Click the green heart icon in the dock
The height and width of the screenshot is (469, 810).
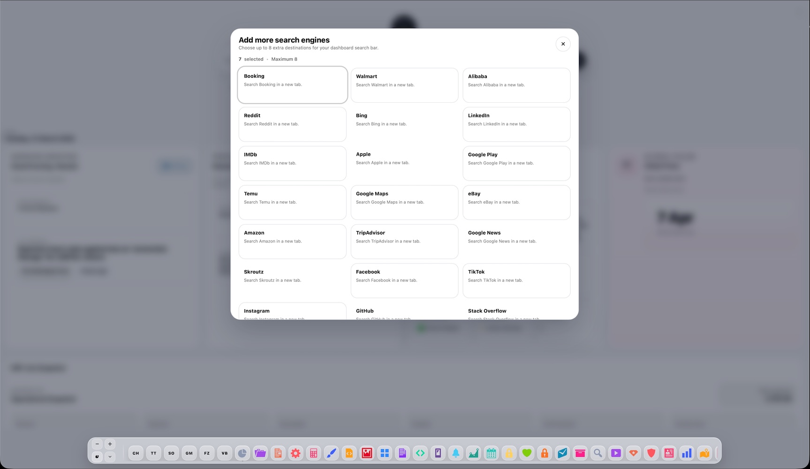[527, 453]
